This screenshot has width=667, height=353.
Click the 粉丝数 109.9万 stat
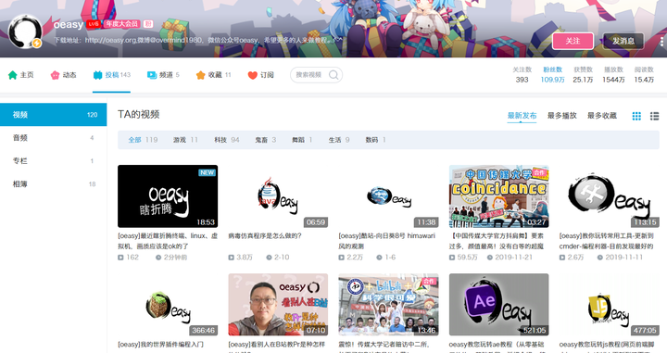552,75
